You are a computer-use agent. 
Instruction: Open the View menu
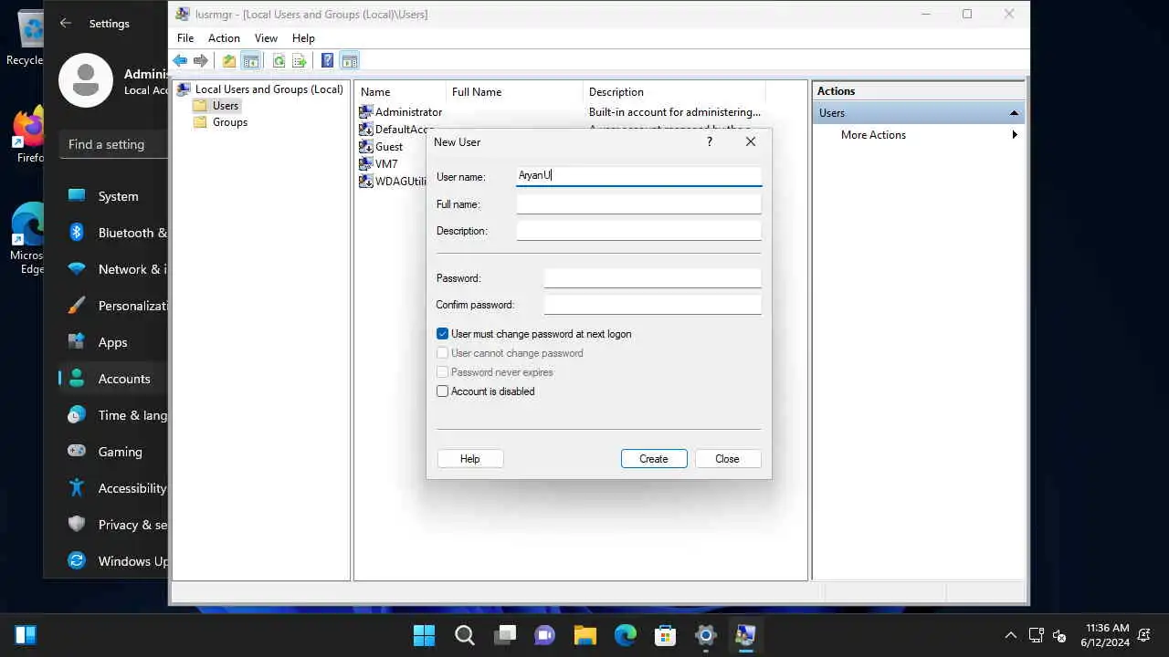[266, 38]
